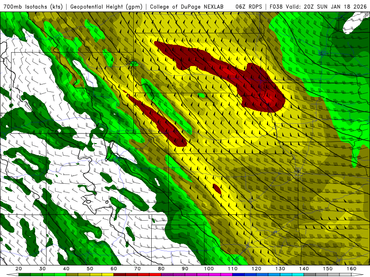Click the legend value "90"

185,269
